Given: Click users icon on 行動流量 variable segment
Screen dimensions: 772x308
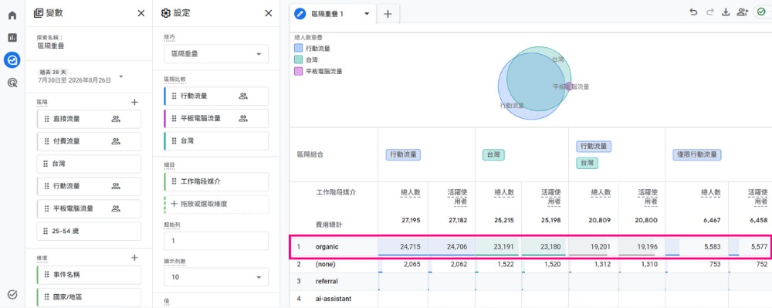Looking at the screenshot, I should [x=116, y=186].
